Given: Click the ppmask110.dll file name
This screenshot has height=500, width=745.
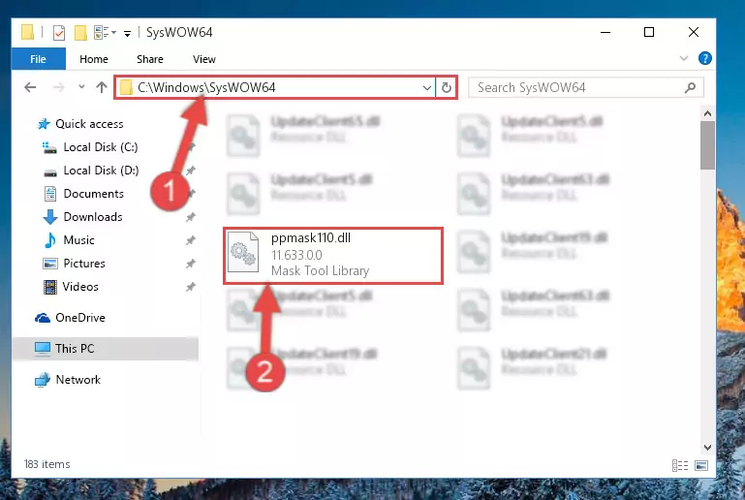Looking at the screenshot, I should coord(311,238).
